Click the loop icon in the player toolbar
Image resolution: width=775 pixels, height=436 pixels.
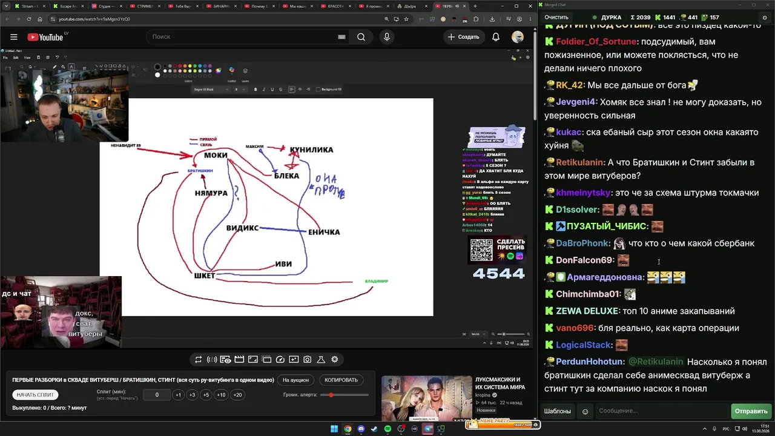(198, 360)
